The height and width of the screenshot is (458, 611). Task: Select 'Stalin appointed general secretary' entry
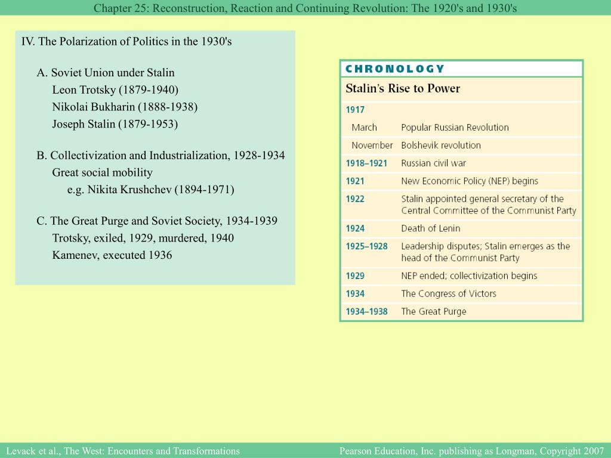[x=489, y=205]
